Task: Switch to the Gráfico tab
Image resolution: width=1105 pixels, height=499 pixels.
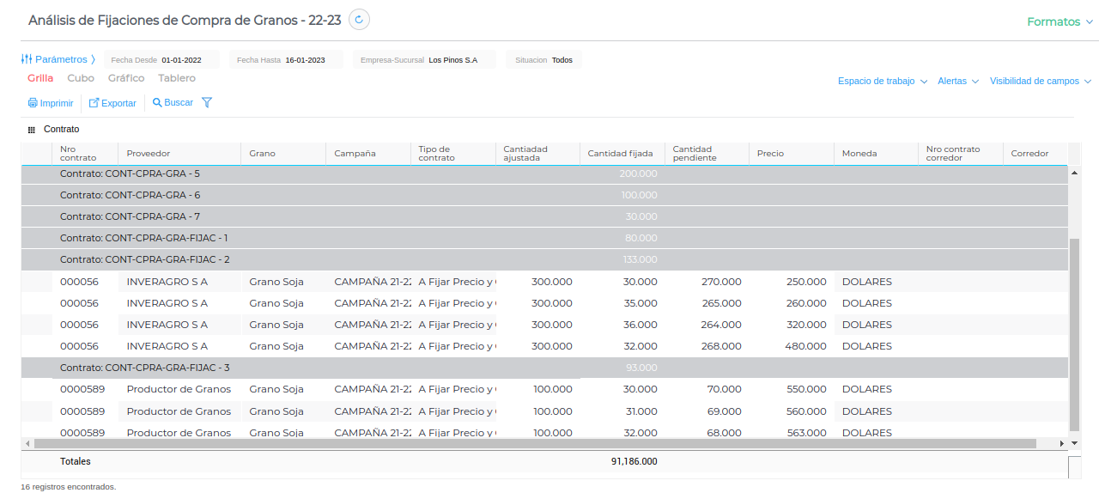Action: click(126, 78)
